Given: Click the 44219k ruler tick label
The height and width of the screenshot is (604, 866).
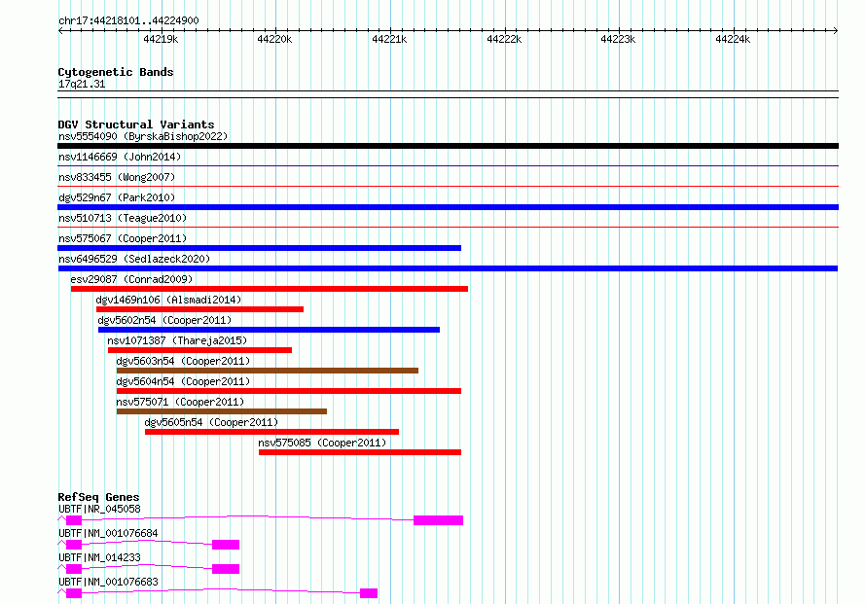Looking at the screenshot, I should (x=161, y=39).
